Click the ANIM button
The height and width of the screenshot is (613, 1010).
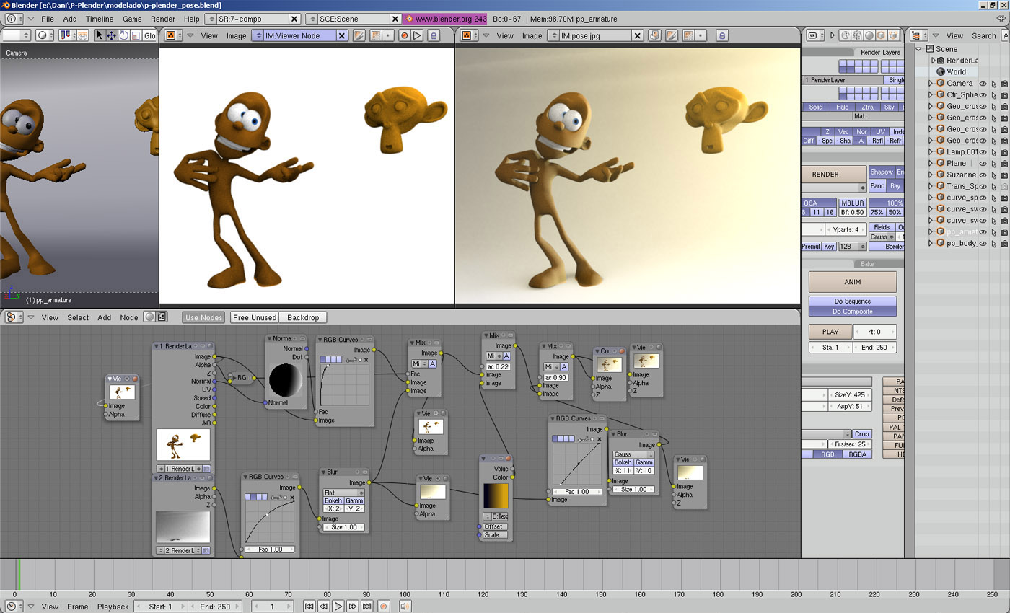(x=853, y=282)
